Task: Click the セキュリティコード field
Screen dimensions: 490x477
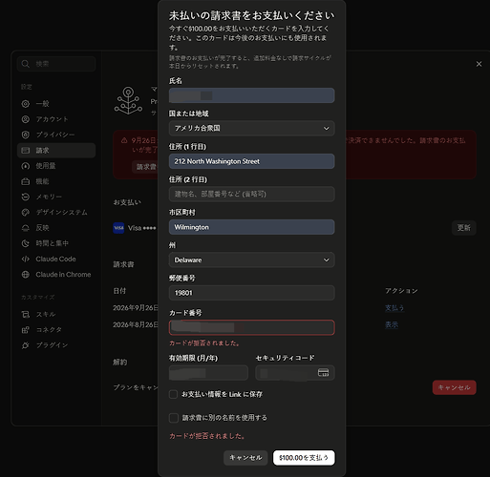Action: 295,373
